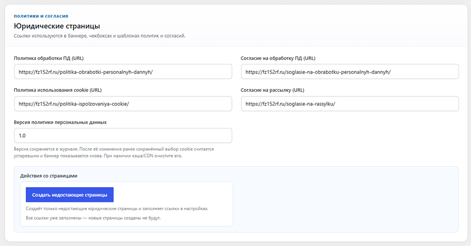471x246 pixels.
Task: Focus the Согласие на рассылку URL field
Action: 350,104
